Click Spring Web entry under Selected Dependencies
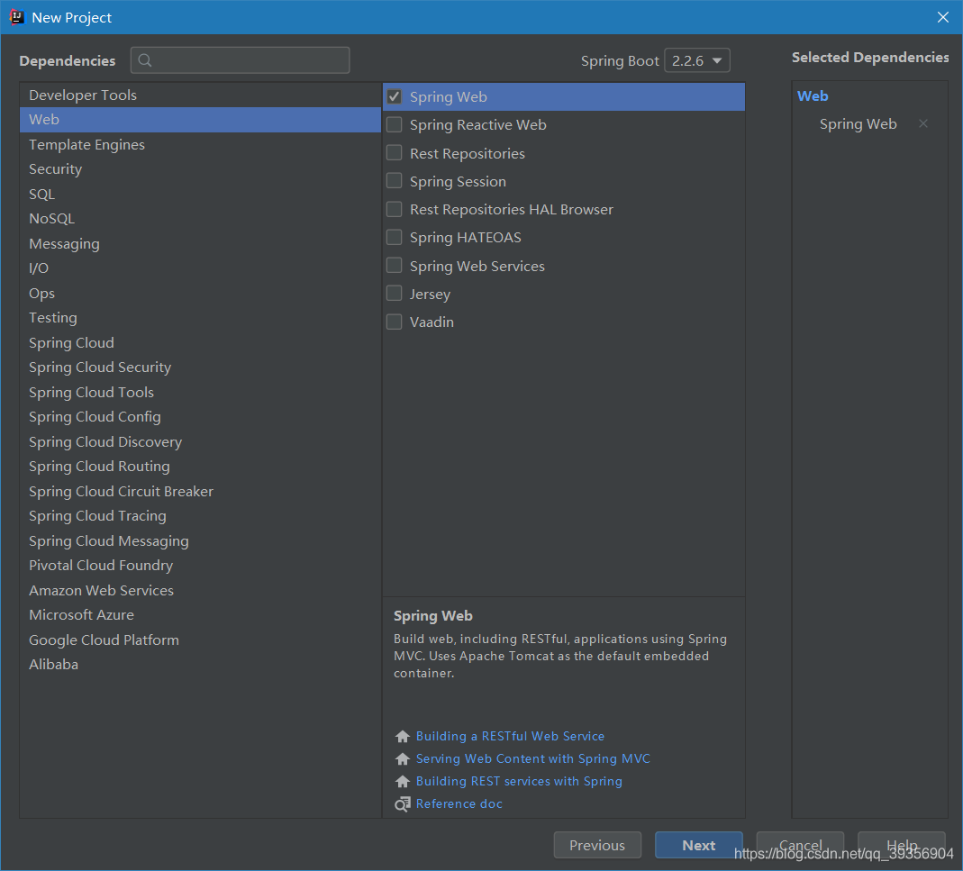 pos(858,124)
